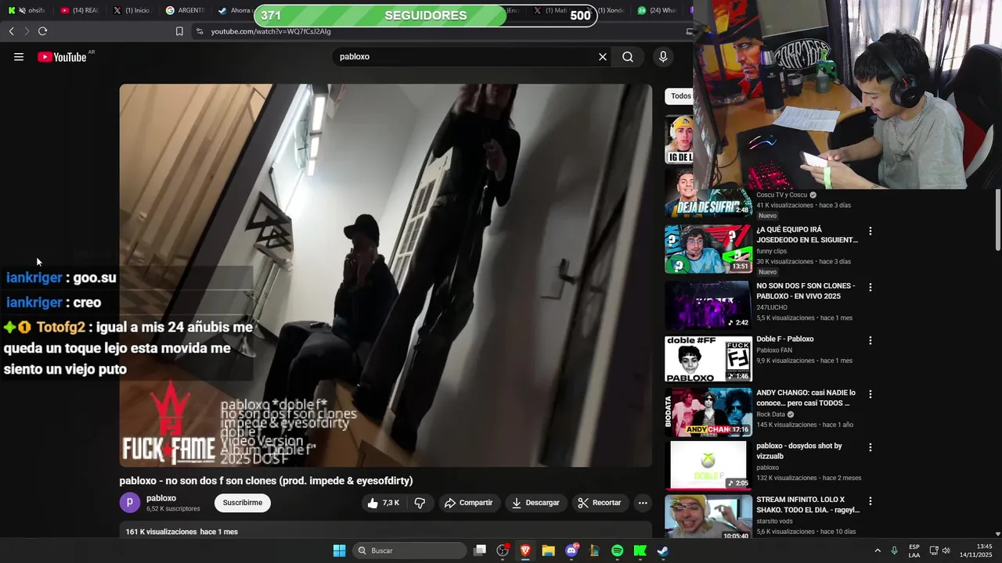Open options for 'ANDY CHANGO' video

[870, 394]
